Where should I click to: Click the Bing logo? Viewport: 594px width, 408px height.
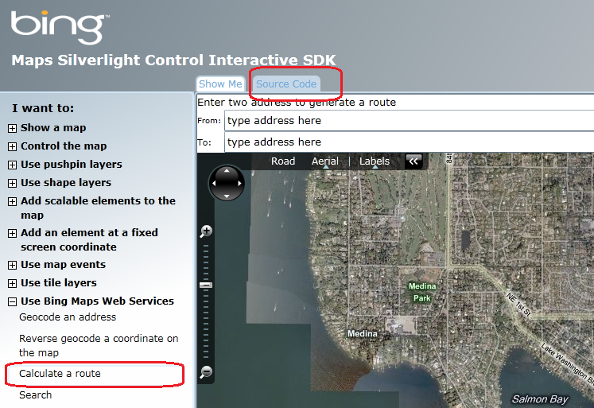[x=60, y=27]
